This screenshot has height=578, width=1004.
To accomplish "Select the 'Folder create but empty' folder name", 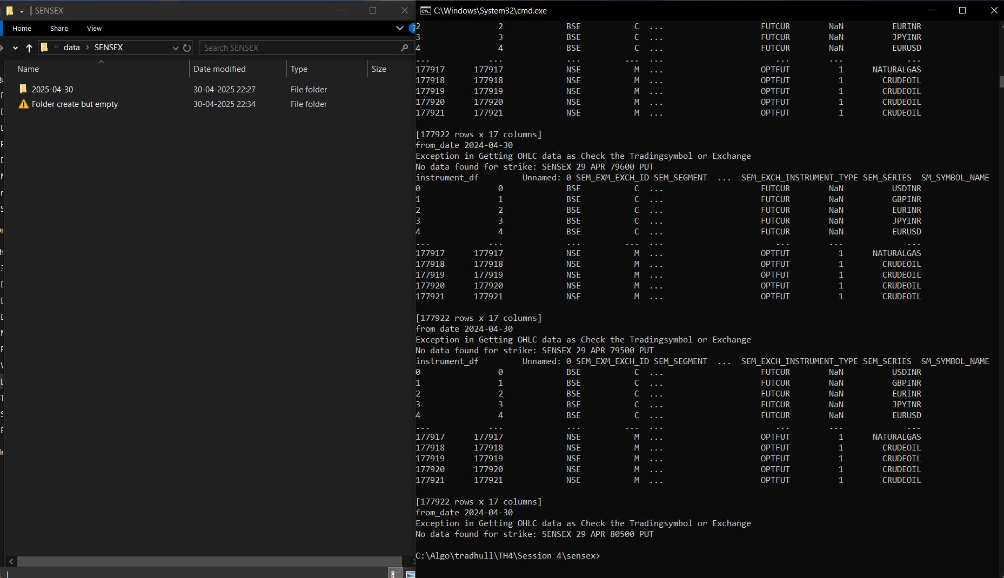I will click(75, 104).
